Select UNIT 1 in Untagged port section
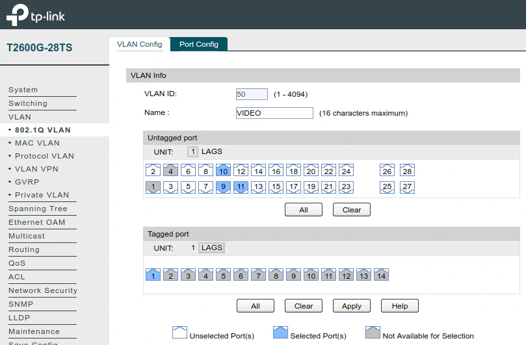This screenshot has width=526, height=345. [x=192, y=151]
